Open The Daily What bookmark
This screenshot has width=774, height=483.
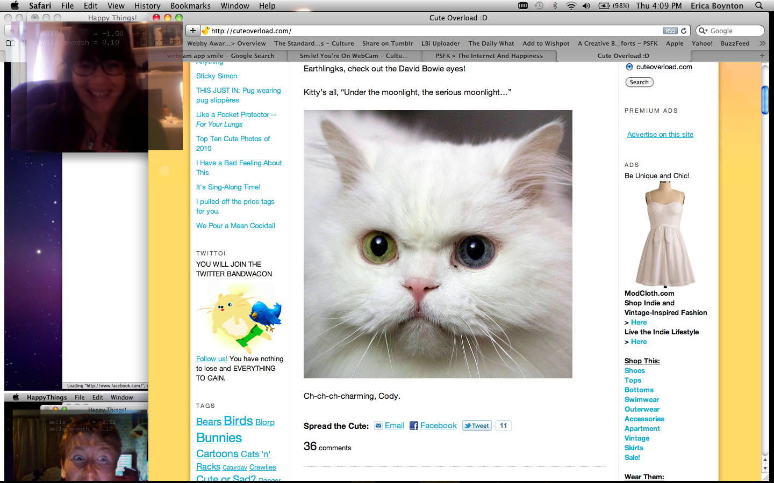(491, 43)
